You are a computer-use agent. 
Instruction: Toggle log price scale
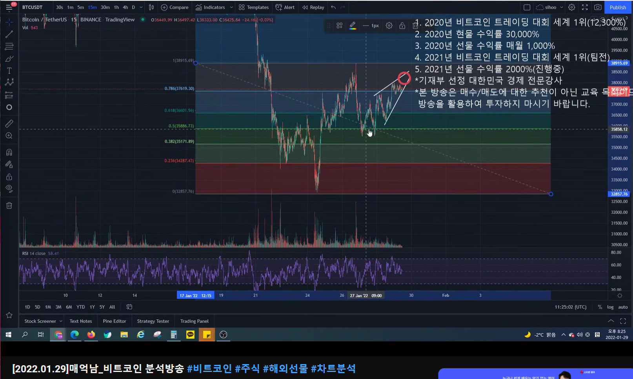click(610, 307)
